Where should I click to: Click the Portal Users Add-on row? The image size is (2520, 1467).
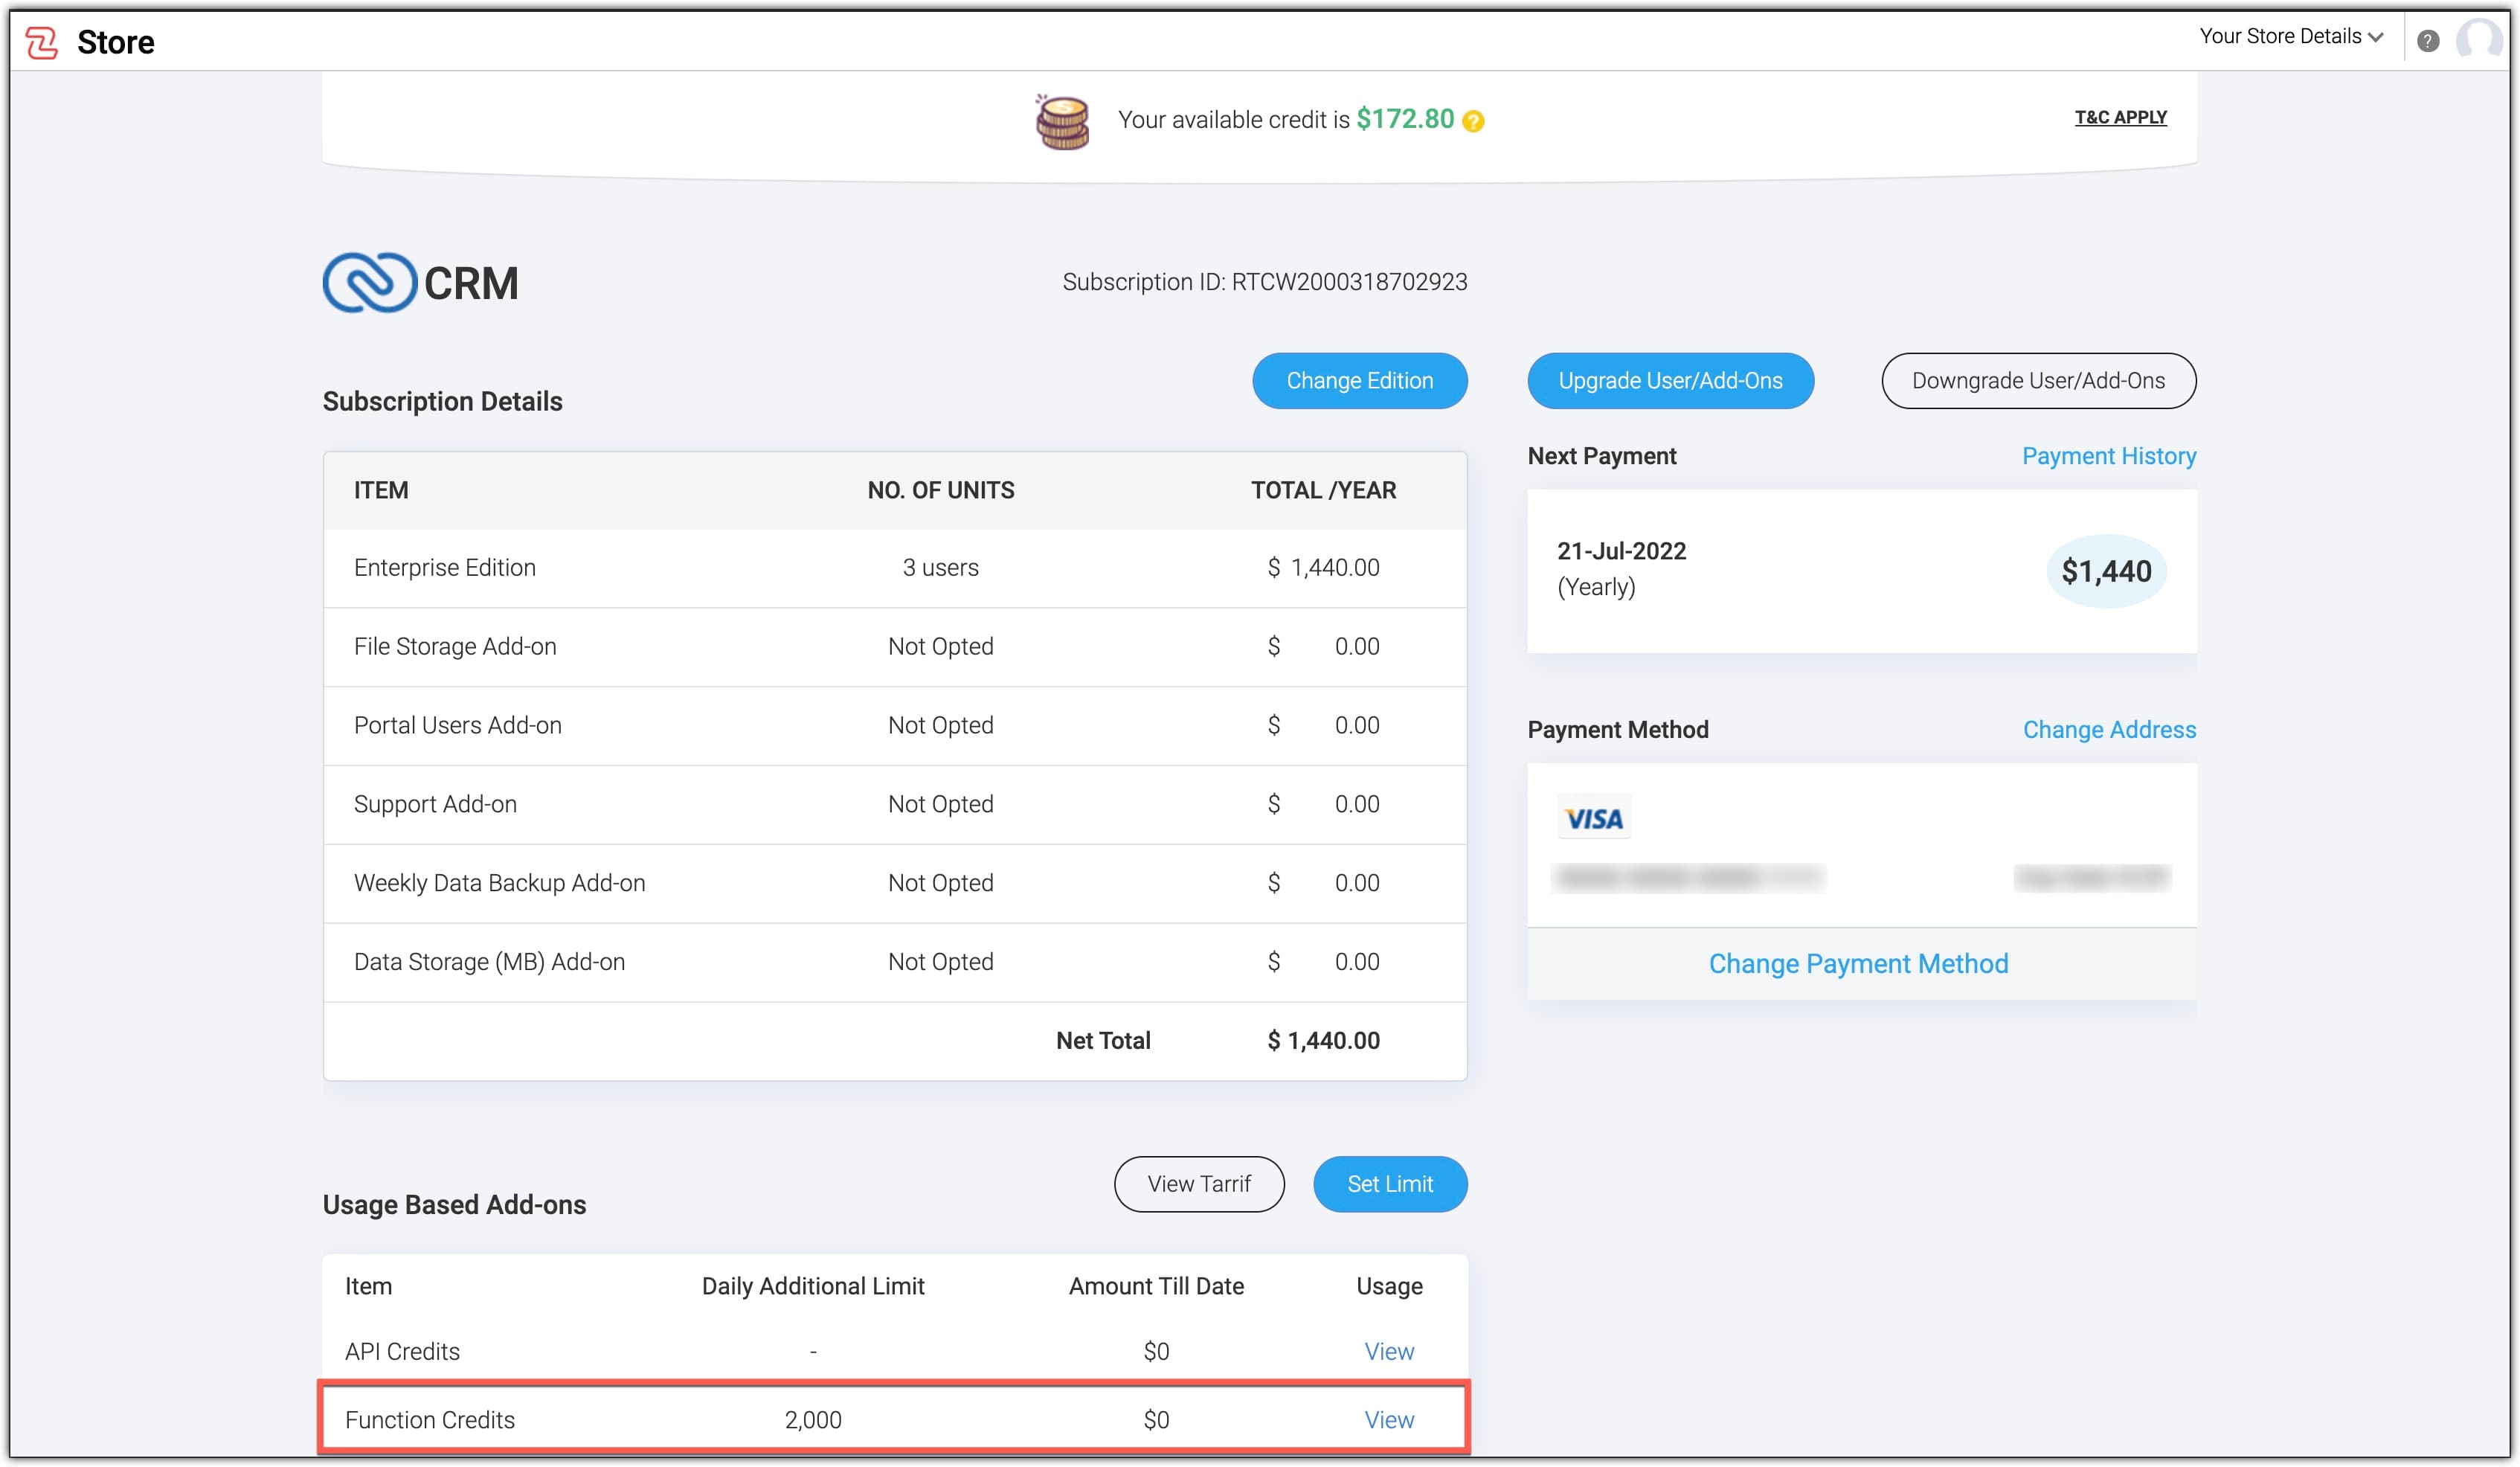(894, 725)
